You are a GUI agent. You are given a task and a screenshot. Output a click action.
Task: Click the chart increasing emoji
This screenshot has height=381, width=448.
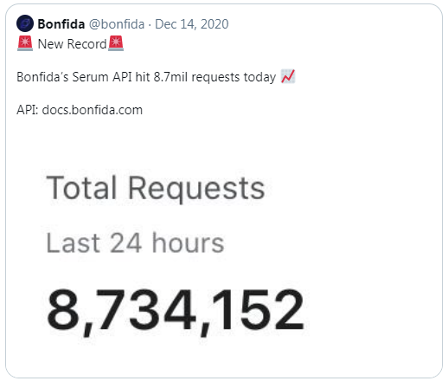[288, 76]
